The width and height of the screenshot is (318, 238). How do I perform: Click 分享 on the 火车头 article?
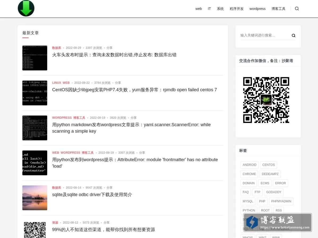(x=109, y=48)
